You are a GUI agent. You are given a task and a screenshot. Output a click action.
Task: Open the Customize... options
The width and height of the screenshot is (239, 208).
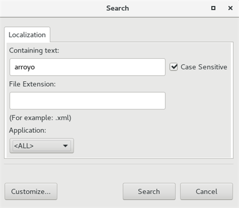click(31, 191)
